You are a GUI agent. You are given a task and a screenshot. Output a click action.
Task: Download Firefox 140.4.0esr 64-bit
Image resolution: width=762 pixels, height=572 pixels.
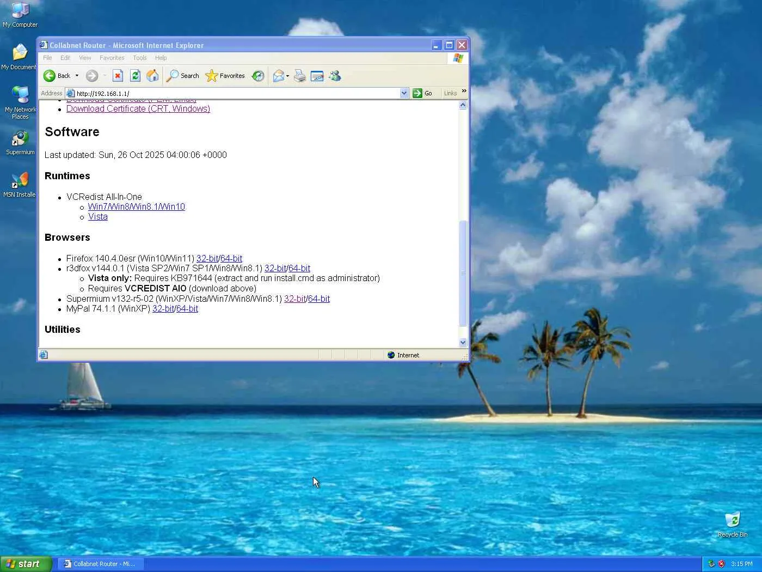231,259
